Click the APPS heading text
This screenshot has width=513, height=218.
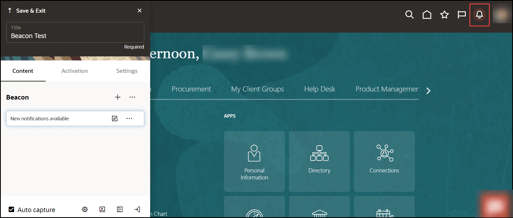tap(230, 116)
